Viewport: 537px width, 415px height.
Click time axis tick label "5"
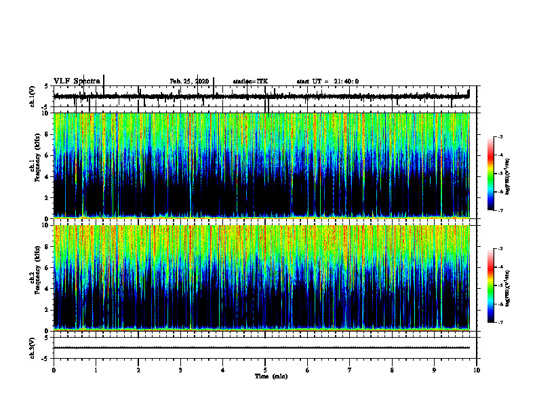tap(265, 370)
